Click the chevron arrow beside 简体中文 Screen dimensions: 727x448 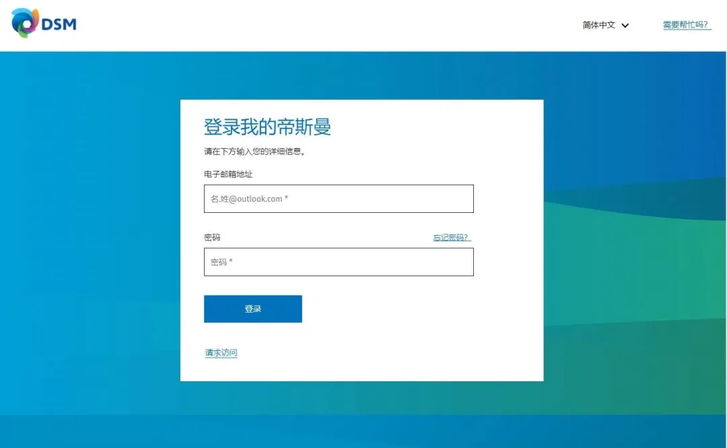(625, 26)
